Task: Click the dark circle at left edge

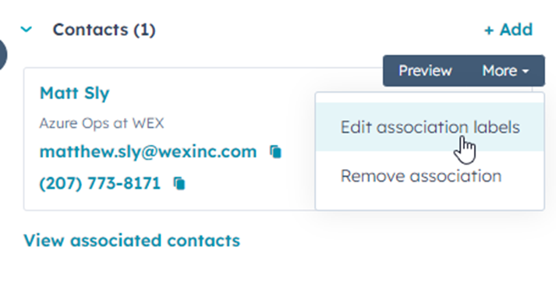Action: (x=3, y=55)
